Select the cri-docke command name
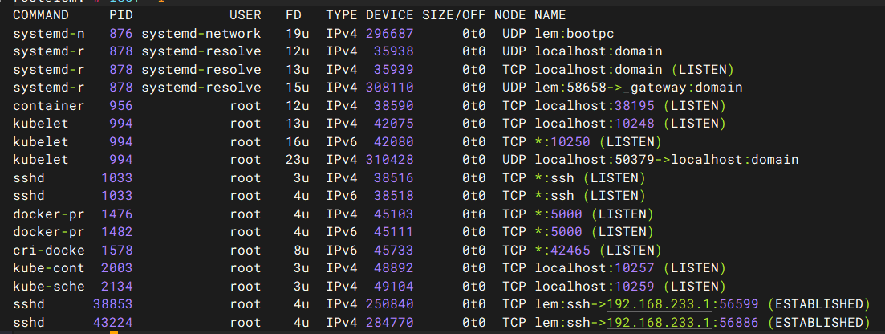Image resolution: width=885 pixels, height=334 pixels. coord(48,250)
